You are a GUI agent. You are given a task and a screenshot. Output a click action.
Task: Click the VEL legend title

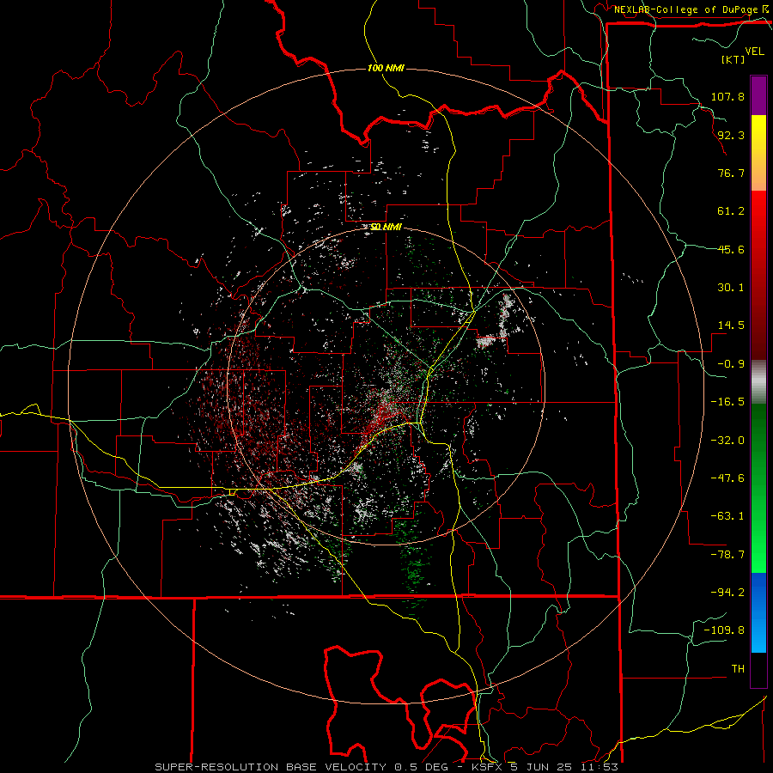[755, 52]
